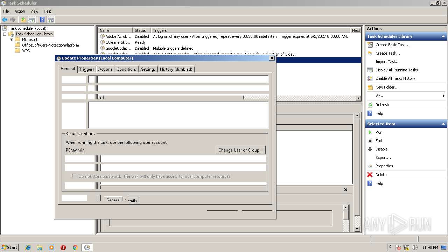Show hidden tray icons arrow
The image size is (448, 252).
pos(390,247)
